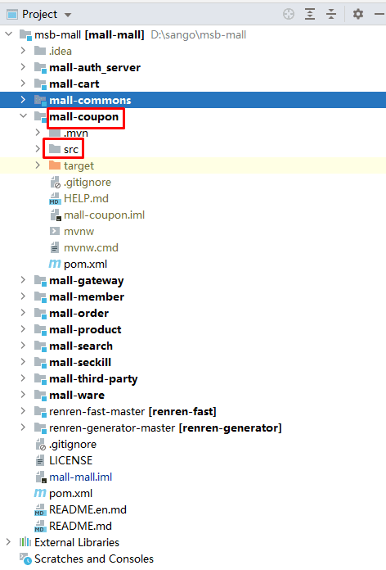Click the External Libraries icon

tap(25, 542)
